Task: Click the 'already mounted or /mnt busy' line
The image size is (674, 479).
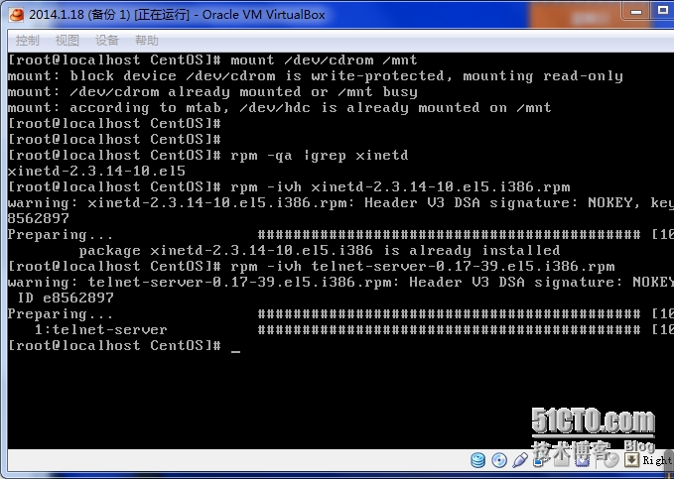Action: coord(212,92)
